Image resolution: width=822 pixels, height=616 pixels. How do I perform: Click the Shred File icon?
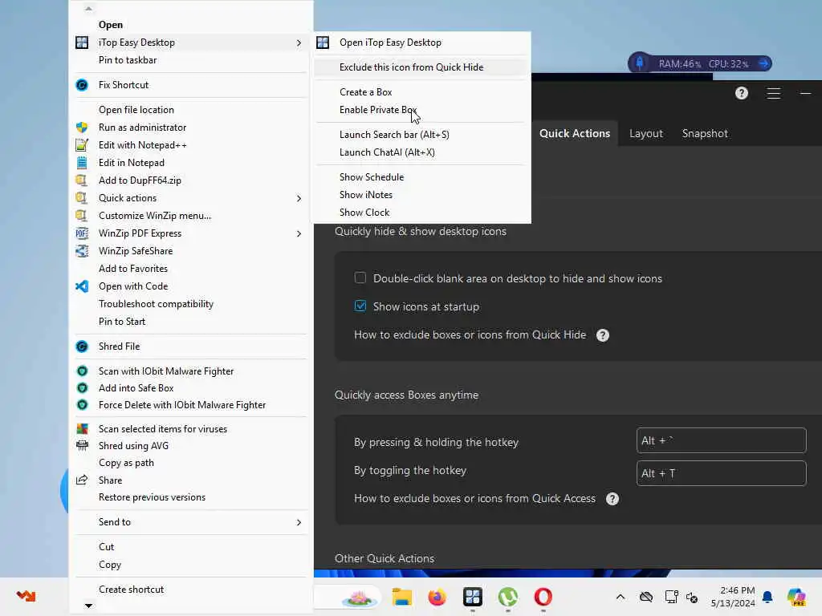83,346
